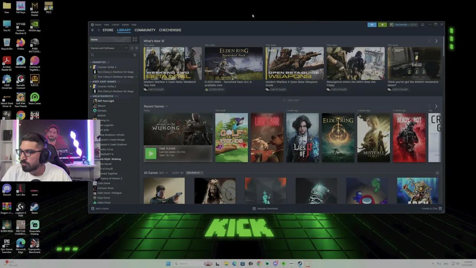Collapse the UNCATEGORIZED category

click(x=91, y=96)
